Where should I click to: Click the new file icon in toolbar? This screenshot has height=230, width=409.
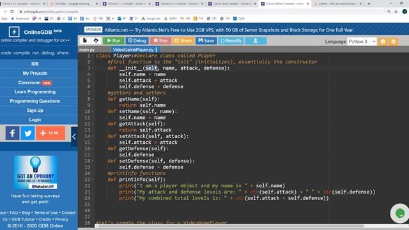[85, 41]
